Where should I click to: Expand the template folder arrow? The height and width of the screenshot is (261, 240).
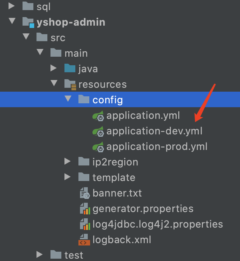[67, 177]
